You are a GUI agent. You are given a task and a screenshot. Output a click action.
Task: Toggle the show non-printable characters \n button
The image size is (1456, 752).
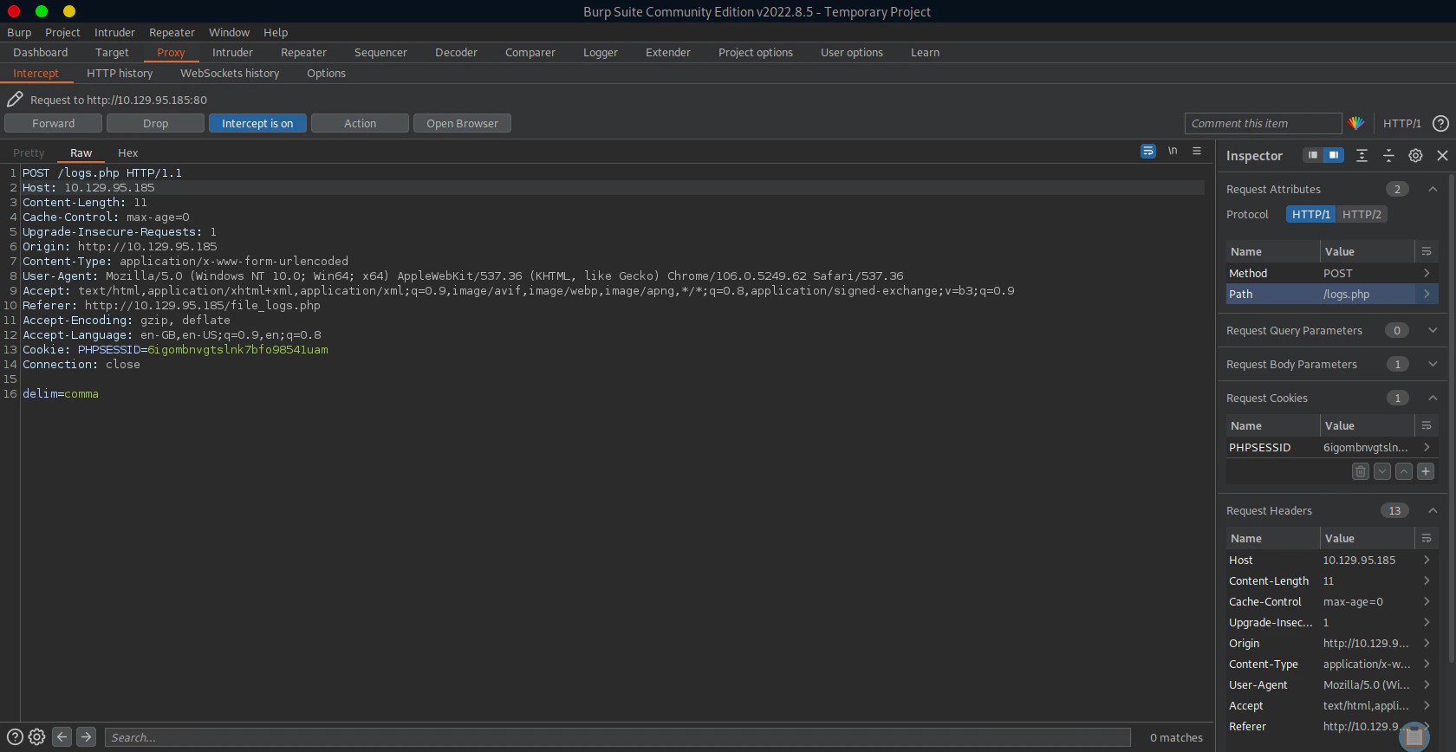(x=1173, y=151)
